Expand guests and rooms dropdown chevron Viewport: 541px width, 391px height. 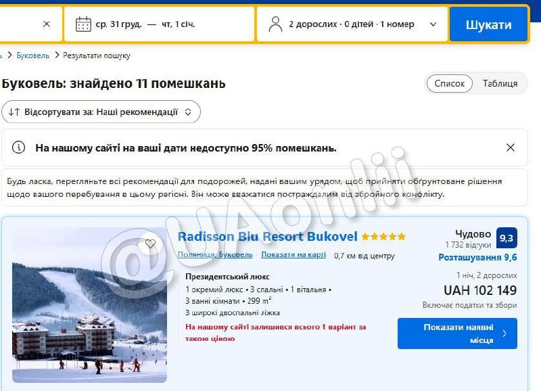(x=433, y=24)
